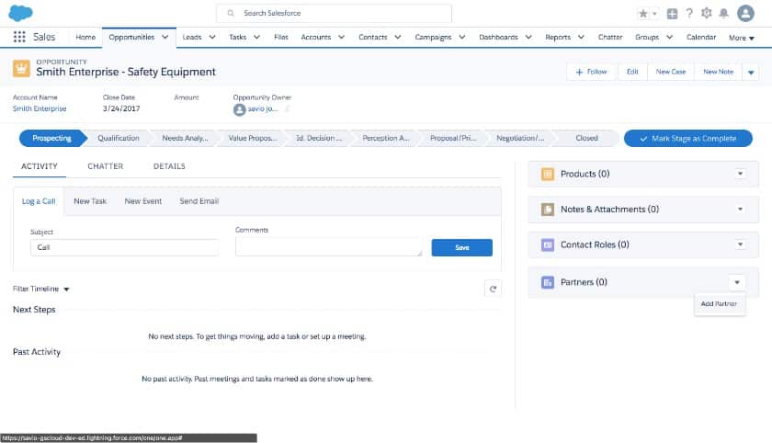
Task: Select the Closed stage
Action: point(586,138)
